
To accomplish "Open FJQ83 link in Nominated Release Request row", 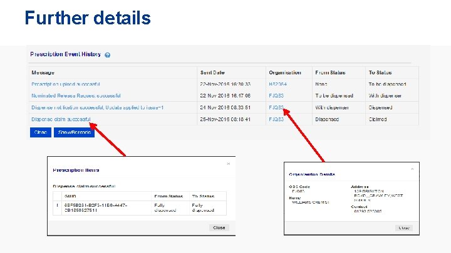I will (x=276, y=96).
